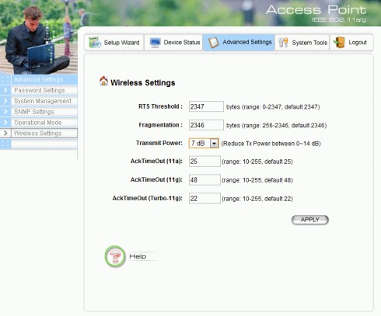Click the Logout door icon

tap(339, 43)
